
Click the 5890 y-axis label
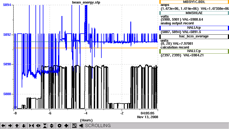7,64
